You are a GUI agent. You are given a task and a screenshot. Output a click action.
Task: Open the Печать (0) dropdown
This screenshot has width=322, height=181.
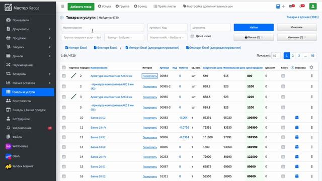point(254,37)
